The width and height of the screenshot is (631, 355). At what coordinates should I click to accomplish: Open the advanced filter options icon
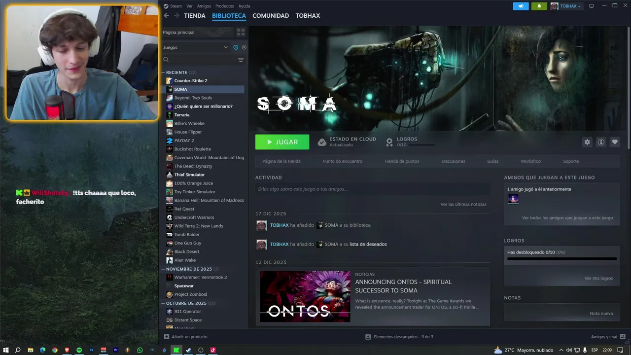pos(241,60)
